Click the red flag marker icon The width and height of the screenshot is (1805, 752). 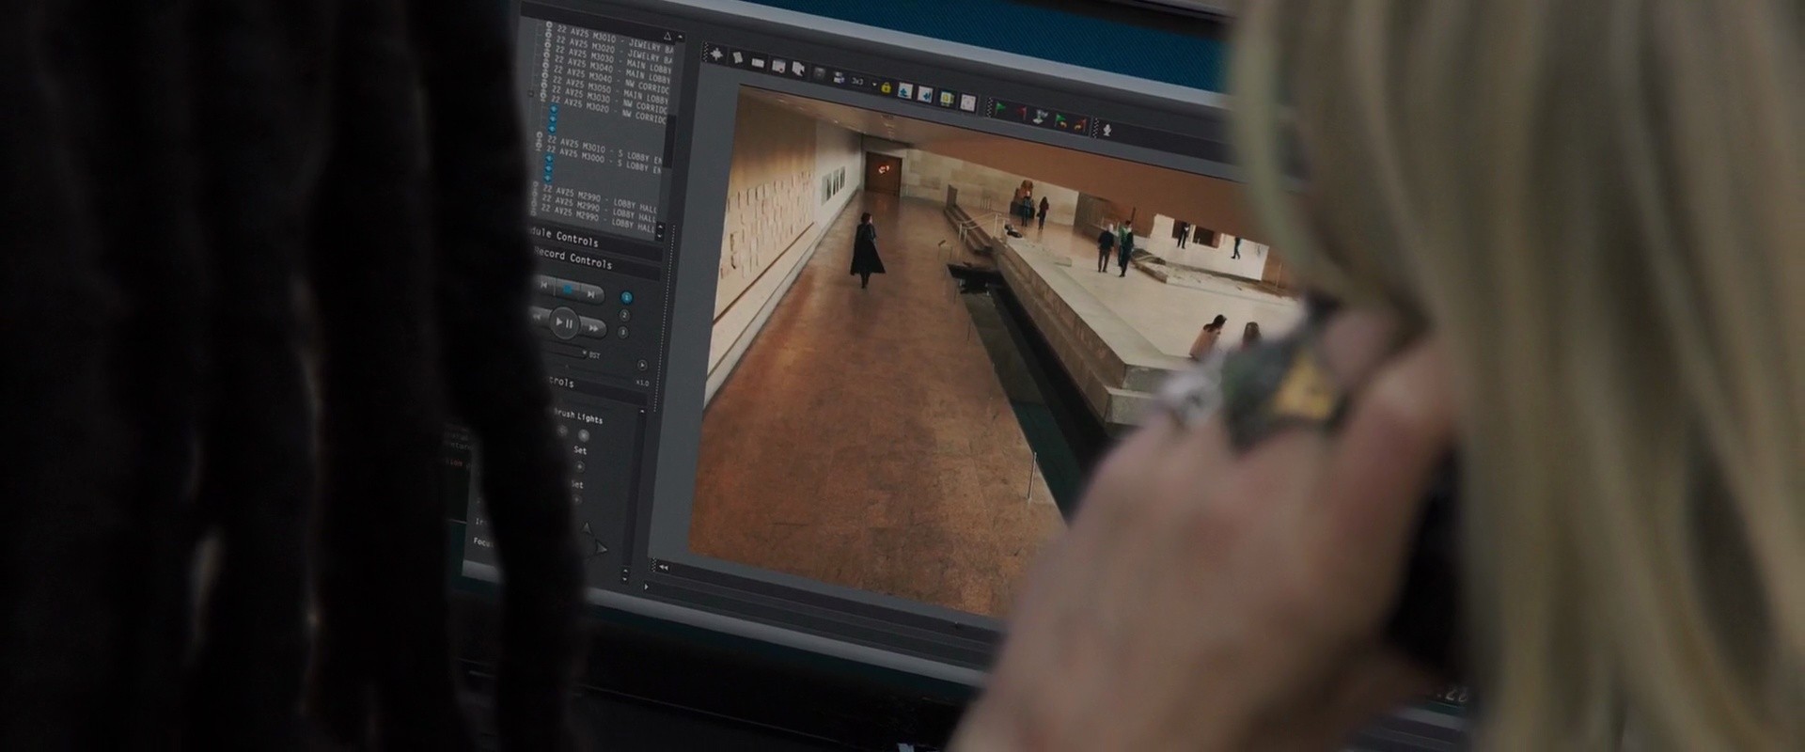(x=1021, y=112)
